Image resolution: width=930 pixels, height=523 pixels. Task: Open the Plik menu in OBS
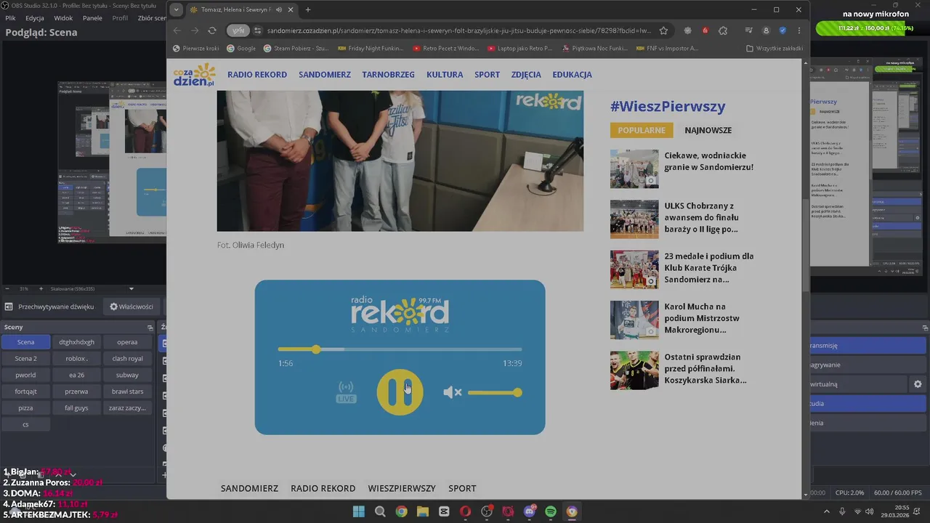[x=11, y=17]
